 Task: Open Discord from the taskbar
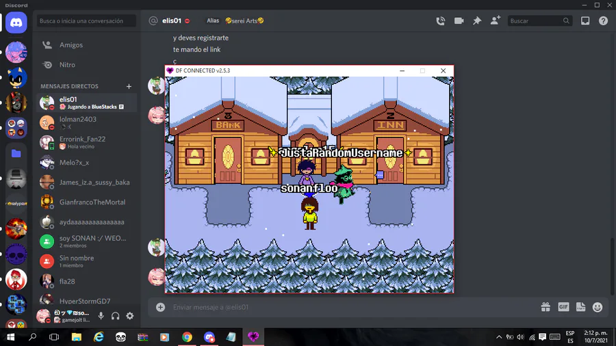point(209,337)
